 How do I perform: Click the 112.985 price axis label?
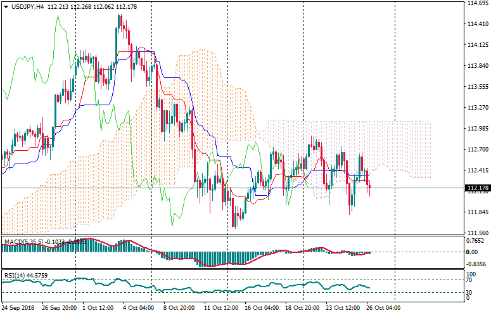click(476, 129)
